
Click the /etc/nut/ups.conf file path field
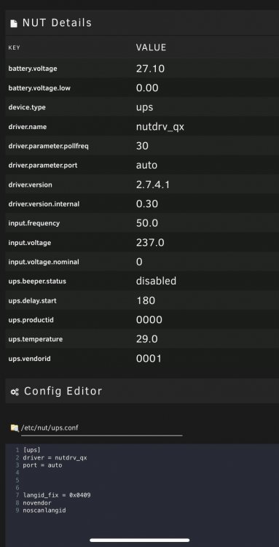pyautogui.click(x=102, y=428)
